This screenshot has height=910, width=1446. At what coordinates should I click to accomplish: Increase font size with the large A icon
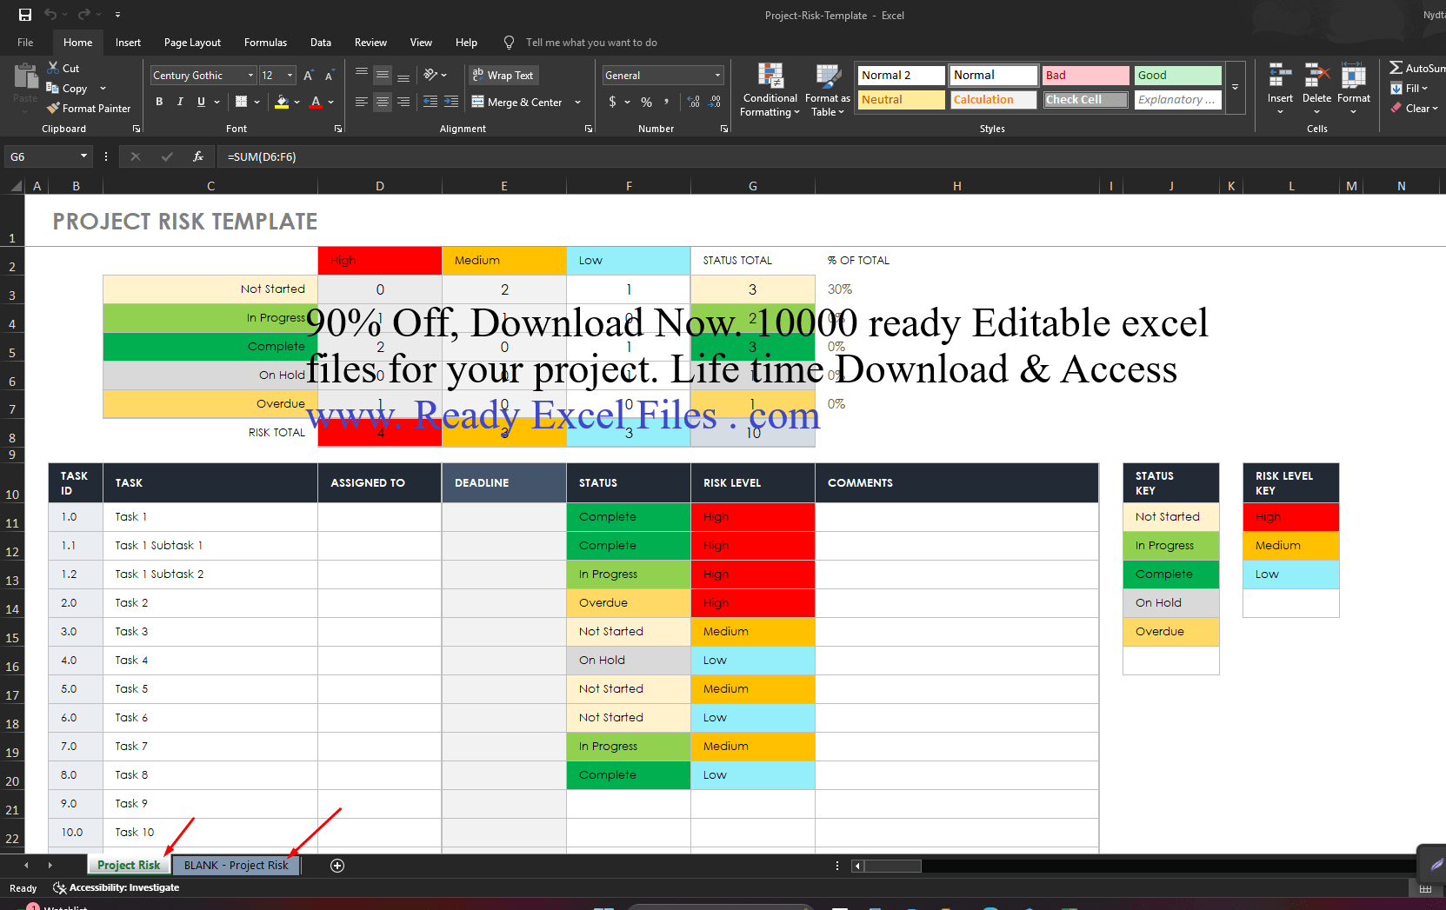(309, 76)
